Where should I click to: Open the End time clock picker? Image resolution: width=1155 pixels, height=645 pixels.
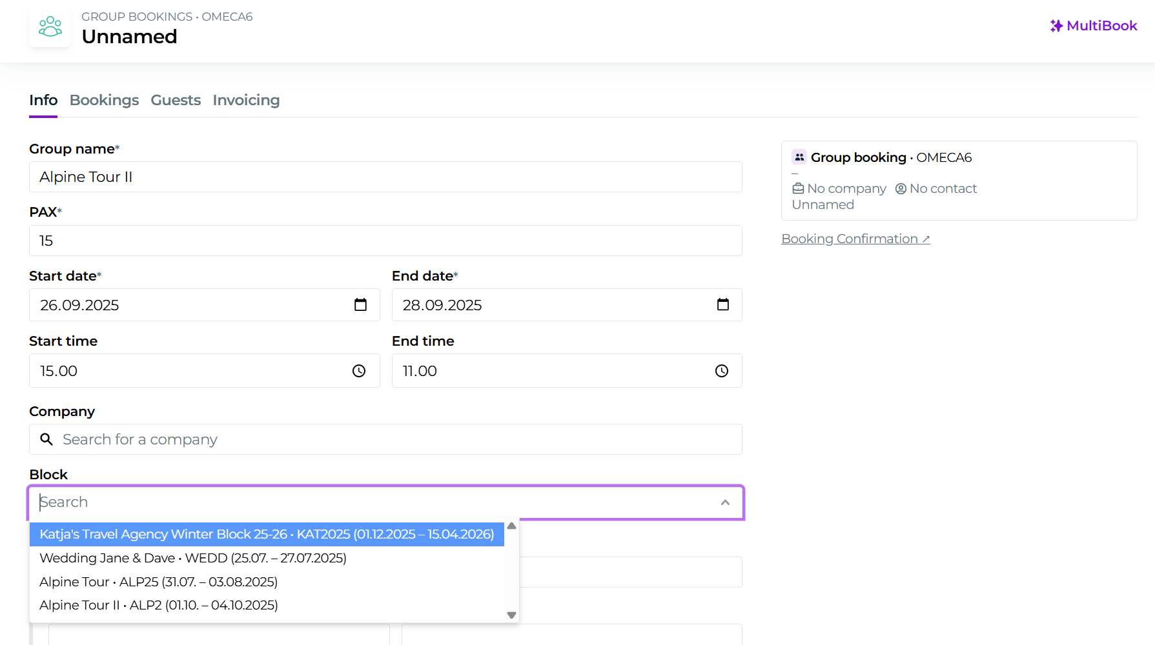click(x=721, y=371)
